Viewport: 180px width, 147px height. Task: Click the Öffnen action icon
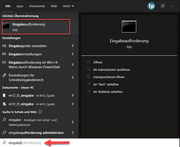[x=88, y=62]
